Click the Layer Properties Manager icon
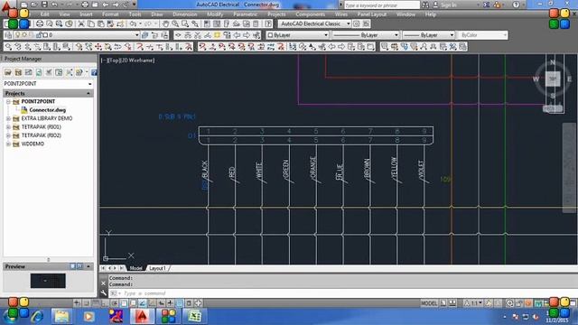The image size is (578, 325). [8, 35]
